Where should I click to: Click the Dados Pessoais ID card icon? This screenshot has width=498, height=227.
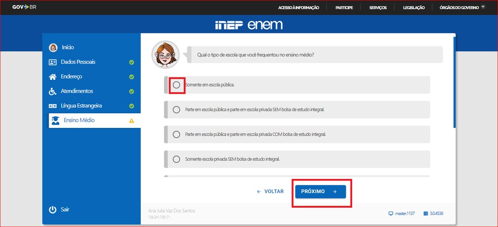(x=53, y=62)
